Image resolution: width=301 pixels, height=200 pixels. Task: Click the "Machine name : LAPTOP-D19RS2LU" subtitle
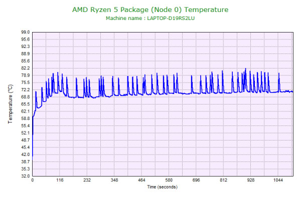pyautogui.click(x=150, y=18)
